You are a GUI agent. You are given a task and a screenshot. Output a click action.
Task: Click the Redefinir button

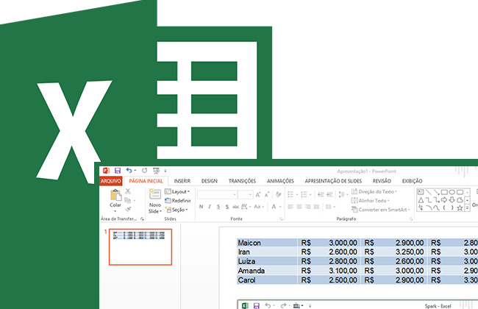click(178, 200)
